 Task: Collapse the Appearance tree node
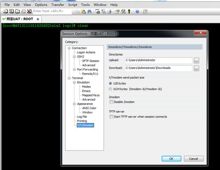coord(74,104)
